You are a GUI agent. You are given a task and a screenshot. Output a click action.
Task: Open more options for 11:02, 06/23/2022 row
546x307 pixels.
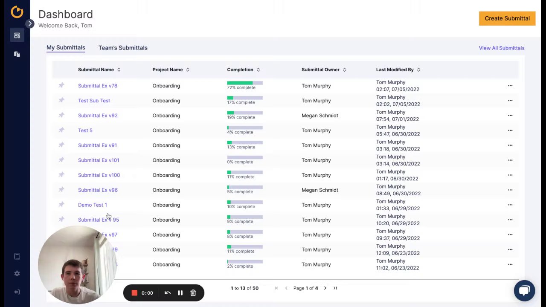tap(510, 265)
